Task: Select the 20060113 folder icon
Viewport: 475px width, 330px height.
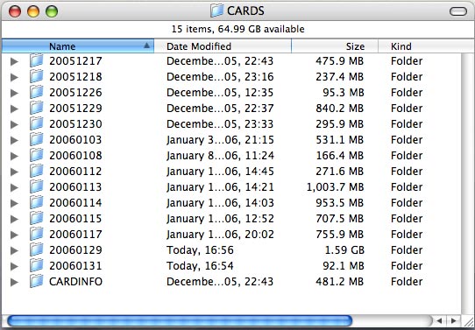Action: [36, 186]
